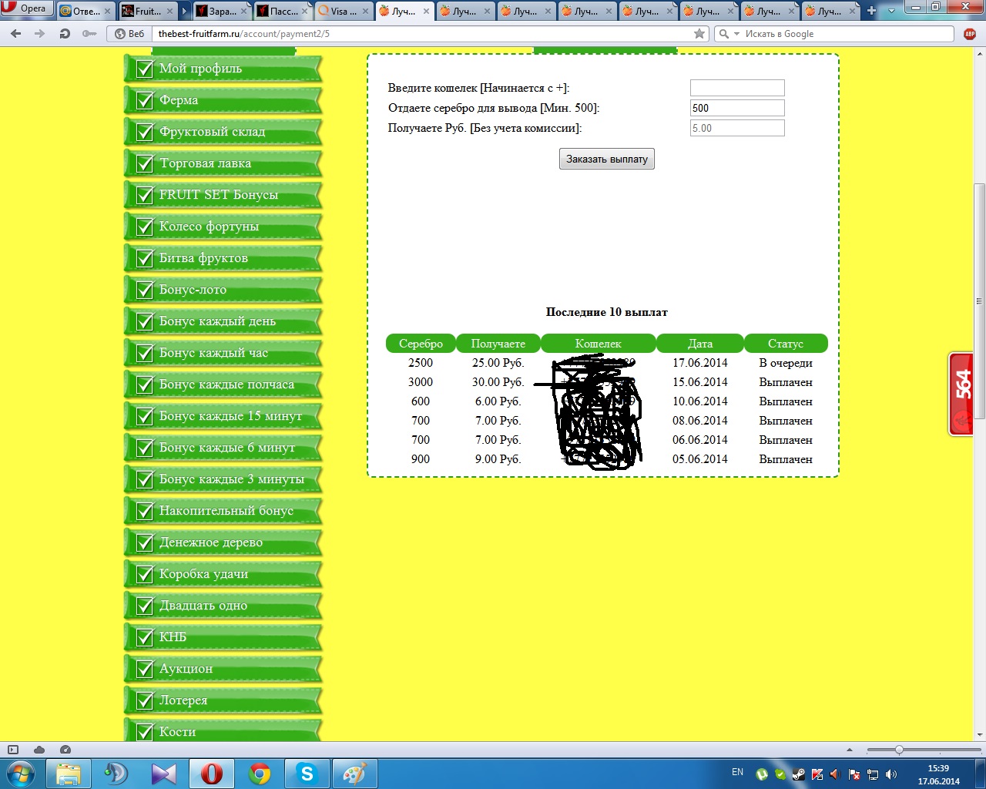The width and height of the screenshot is (986, 789).
Task: Open the Кости menu item
Action: pyautogui.click(x=223, y=730)
